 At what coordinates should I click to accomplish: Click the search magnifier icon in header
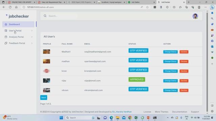(x=45, y=16)
